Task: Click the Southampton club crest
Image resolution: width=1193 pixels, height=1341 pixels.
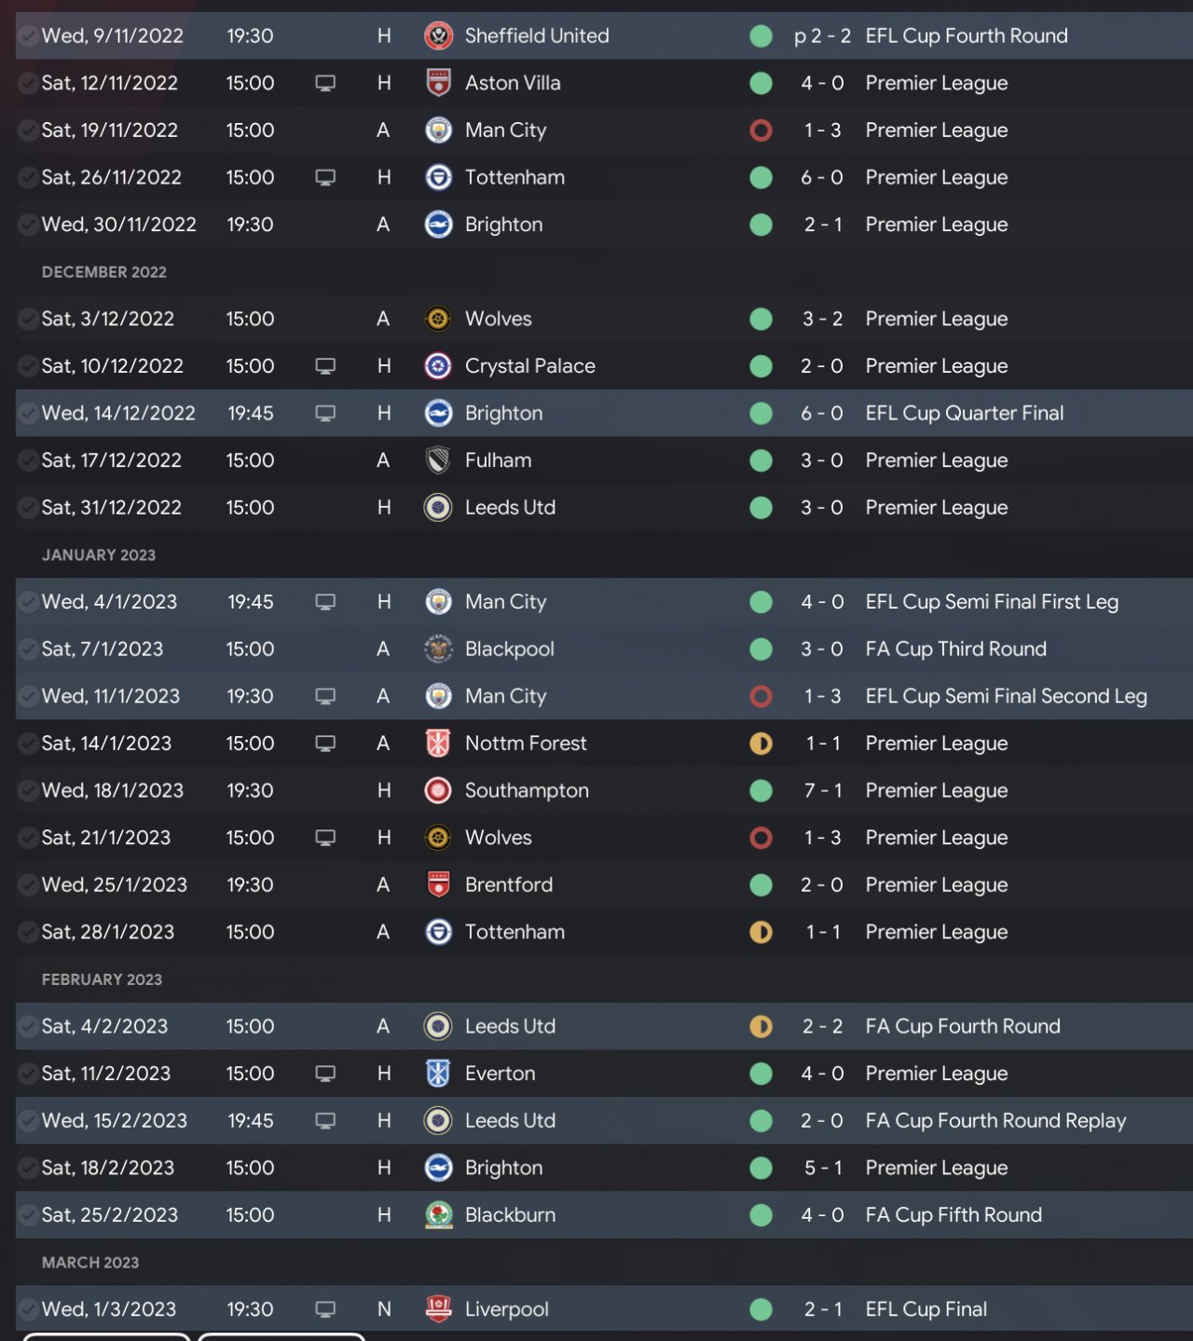Action: (438, 790)
